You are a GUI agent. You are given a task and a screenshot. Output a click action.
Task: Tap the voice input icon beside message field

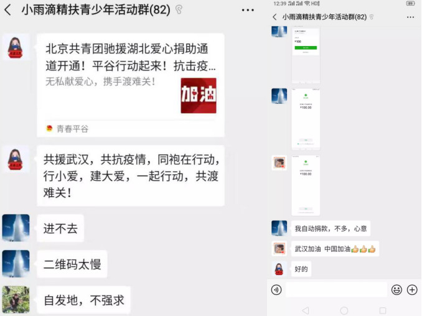click(x=276, y=290)
